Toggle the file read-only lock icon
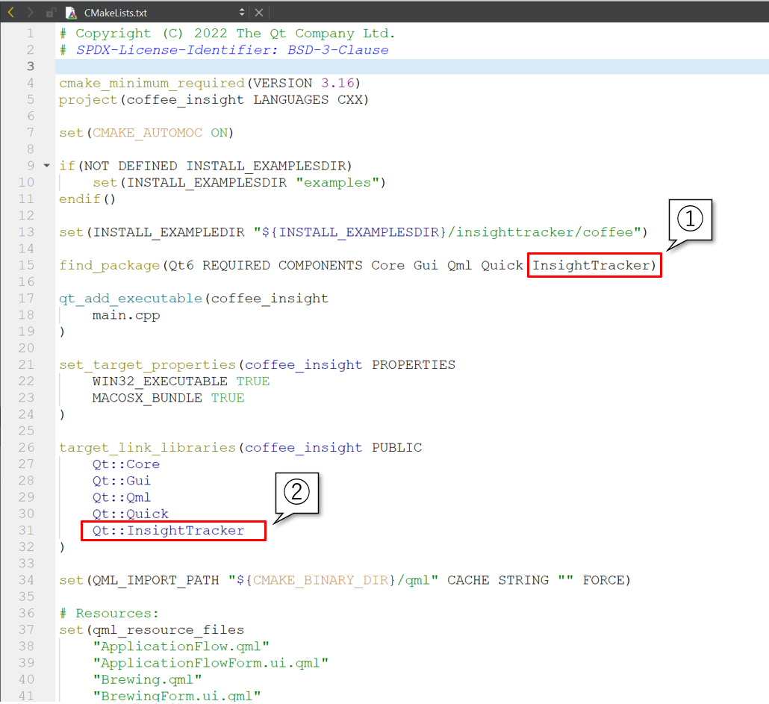 pos(50,13)
